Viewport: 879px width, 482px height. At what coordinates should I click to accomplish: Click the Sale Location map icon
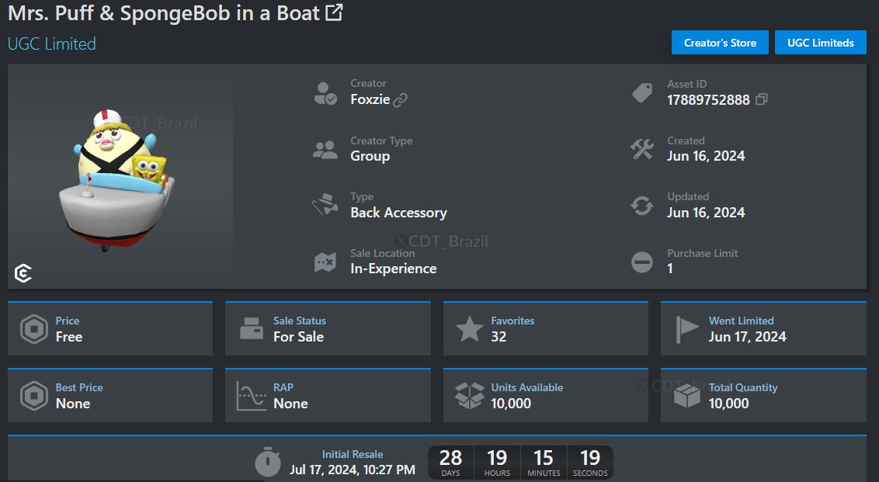coord(325,262)
